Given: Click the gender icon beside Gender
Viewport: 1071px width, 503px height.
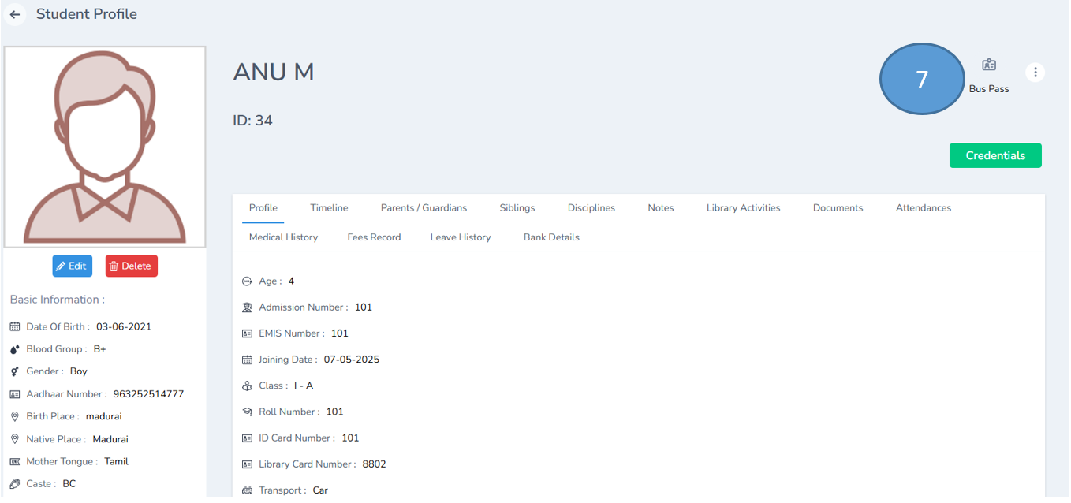Looking at the screenshot, I should tap(13, 371).
